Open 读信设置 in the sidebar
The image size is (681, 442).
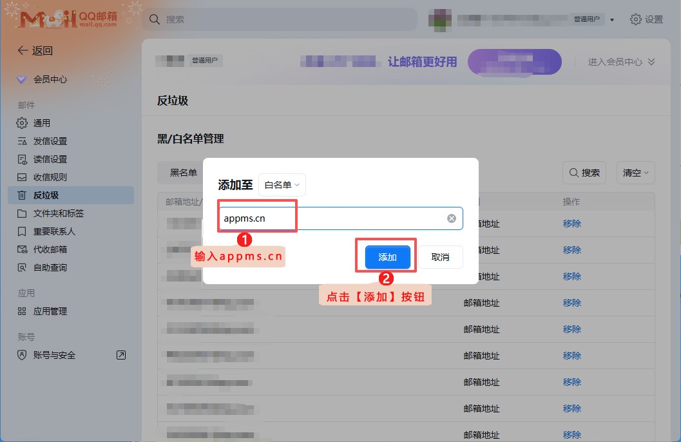coord(50,159)
